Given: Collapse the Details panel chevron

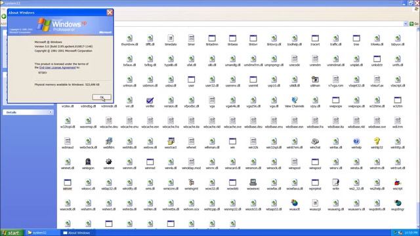Looking at the screenshot, I should coord(51,112).
